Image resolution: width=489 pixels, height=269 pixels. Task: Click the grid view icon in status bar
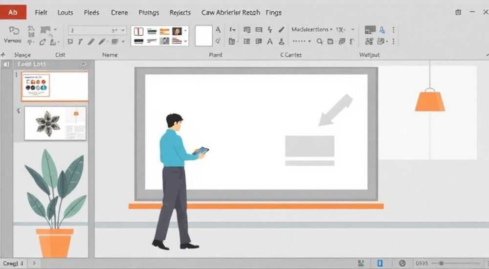tap(361, 264)
